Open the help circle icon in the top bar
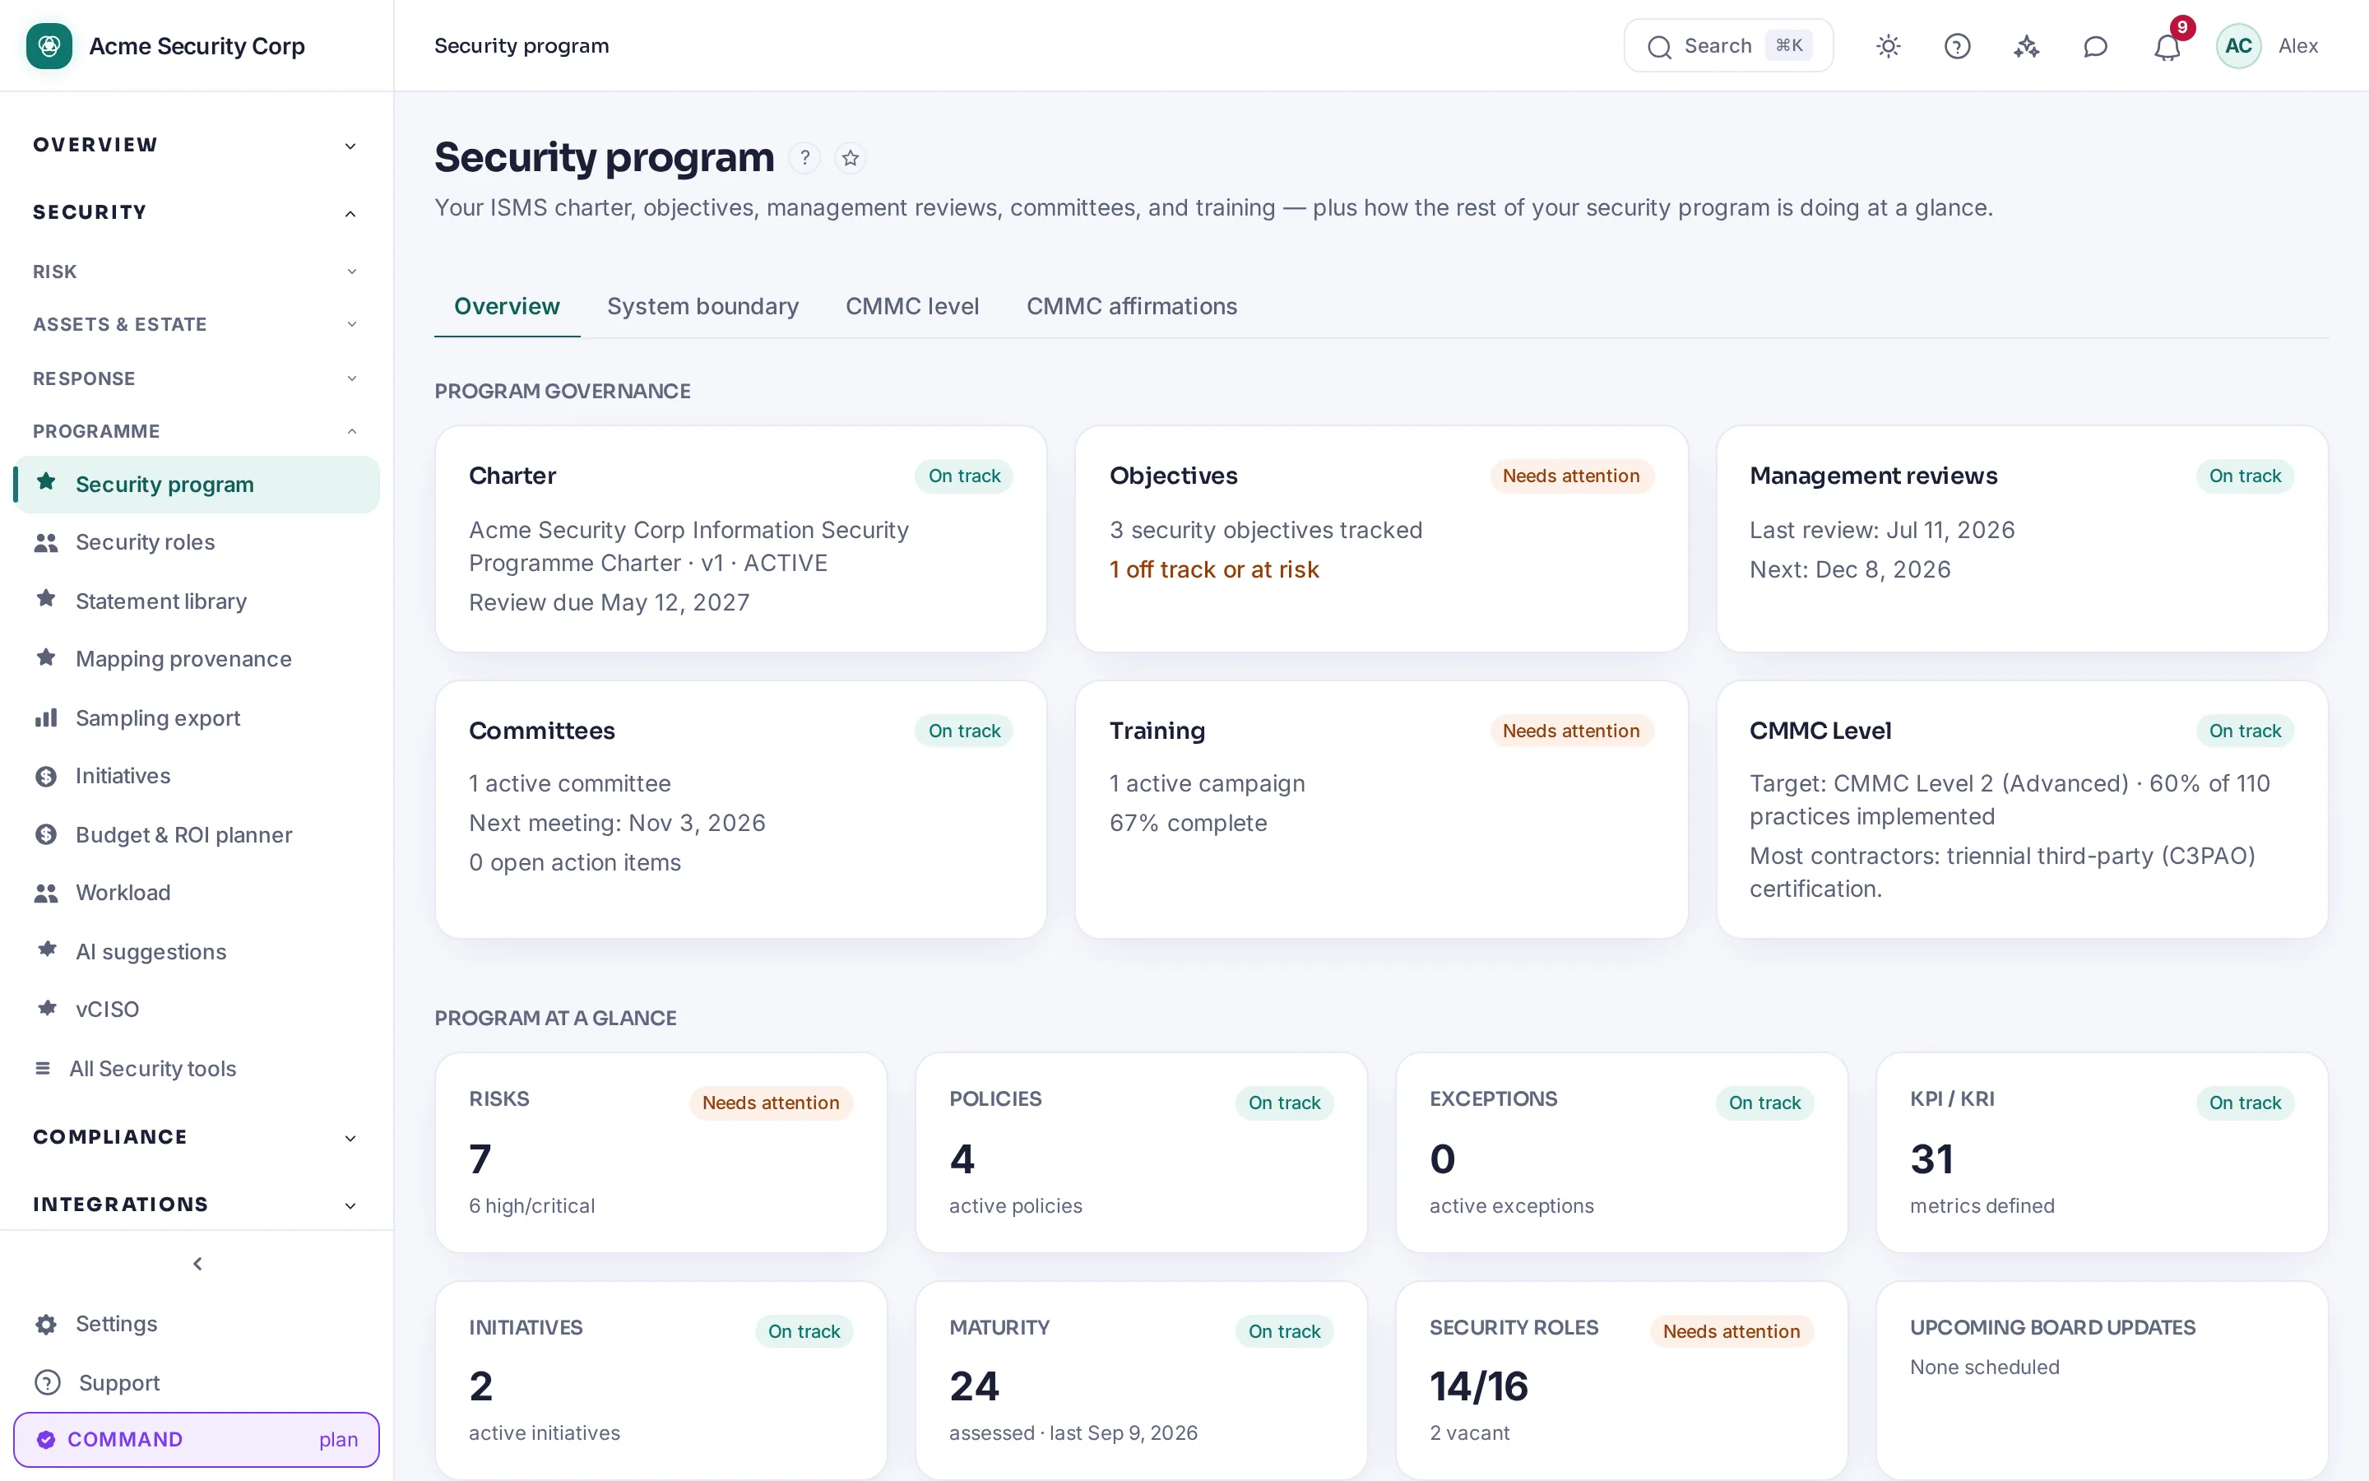This screenshot has height=1481, width=2369. [x=1957, y=46]
